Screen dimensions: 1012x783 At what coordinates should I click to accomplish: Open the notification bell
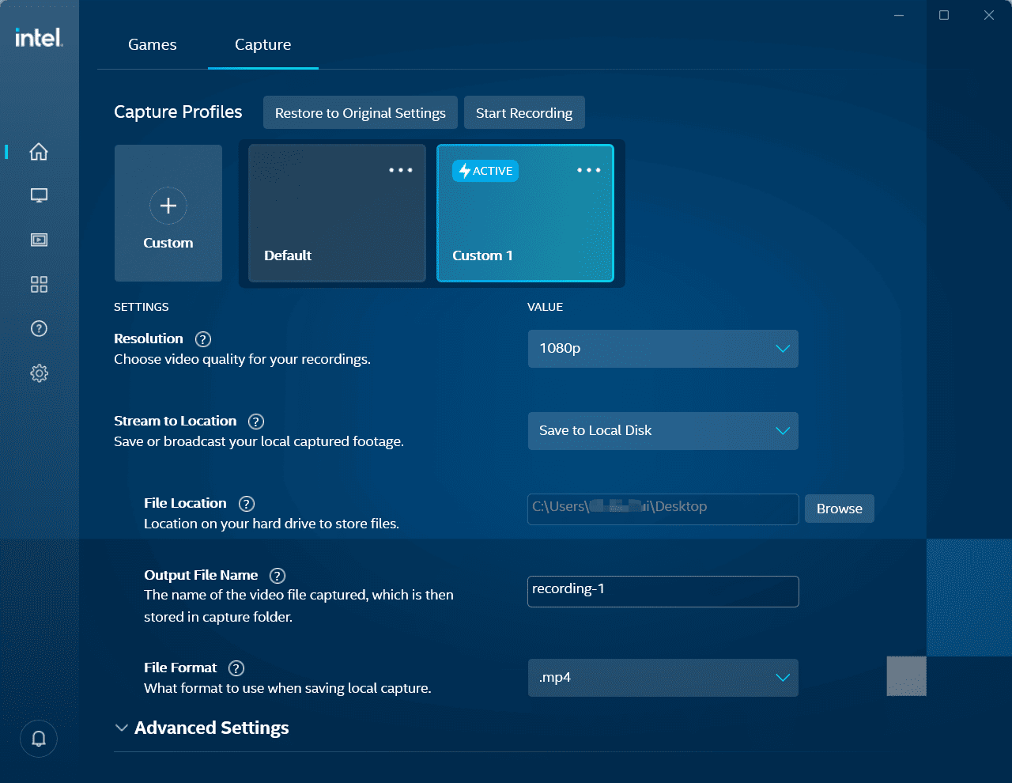38,738
